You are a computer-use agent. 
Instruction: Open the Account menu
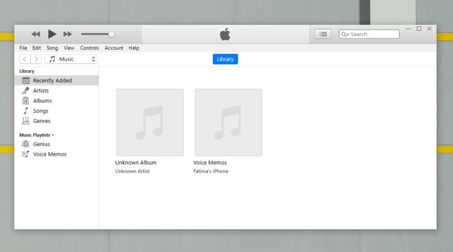click(x=114, y=48)
